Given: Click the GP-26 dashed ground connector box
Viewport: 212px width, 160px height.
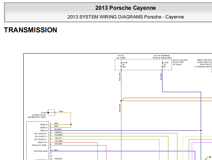Looking at the screenshot, I should click(x=52, y=113).
